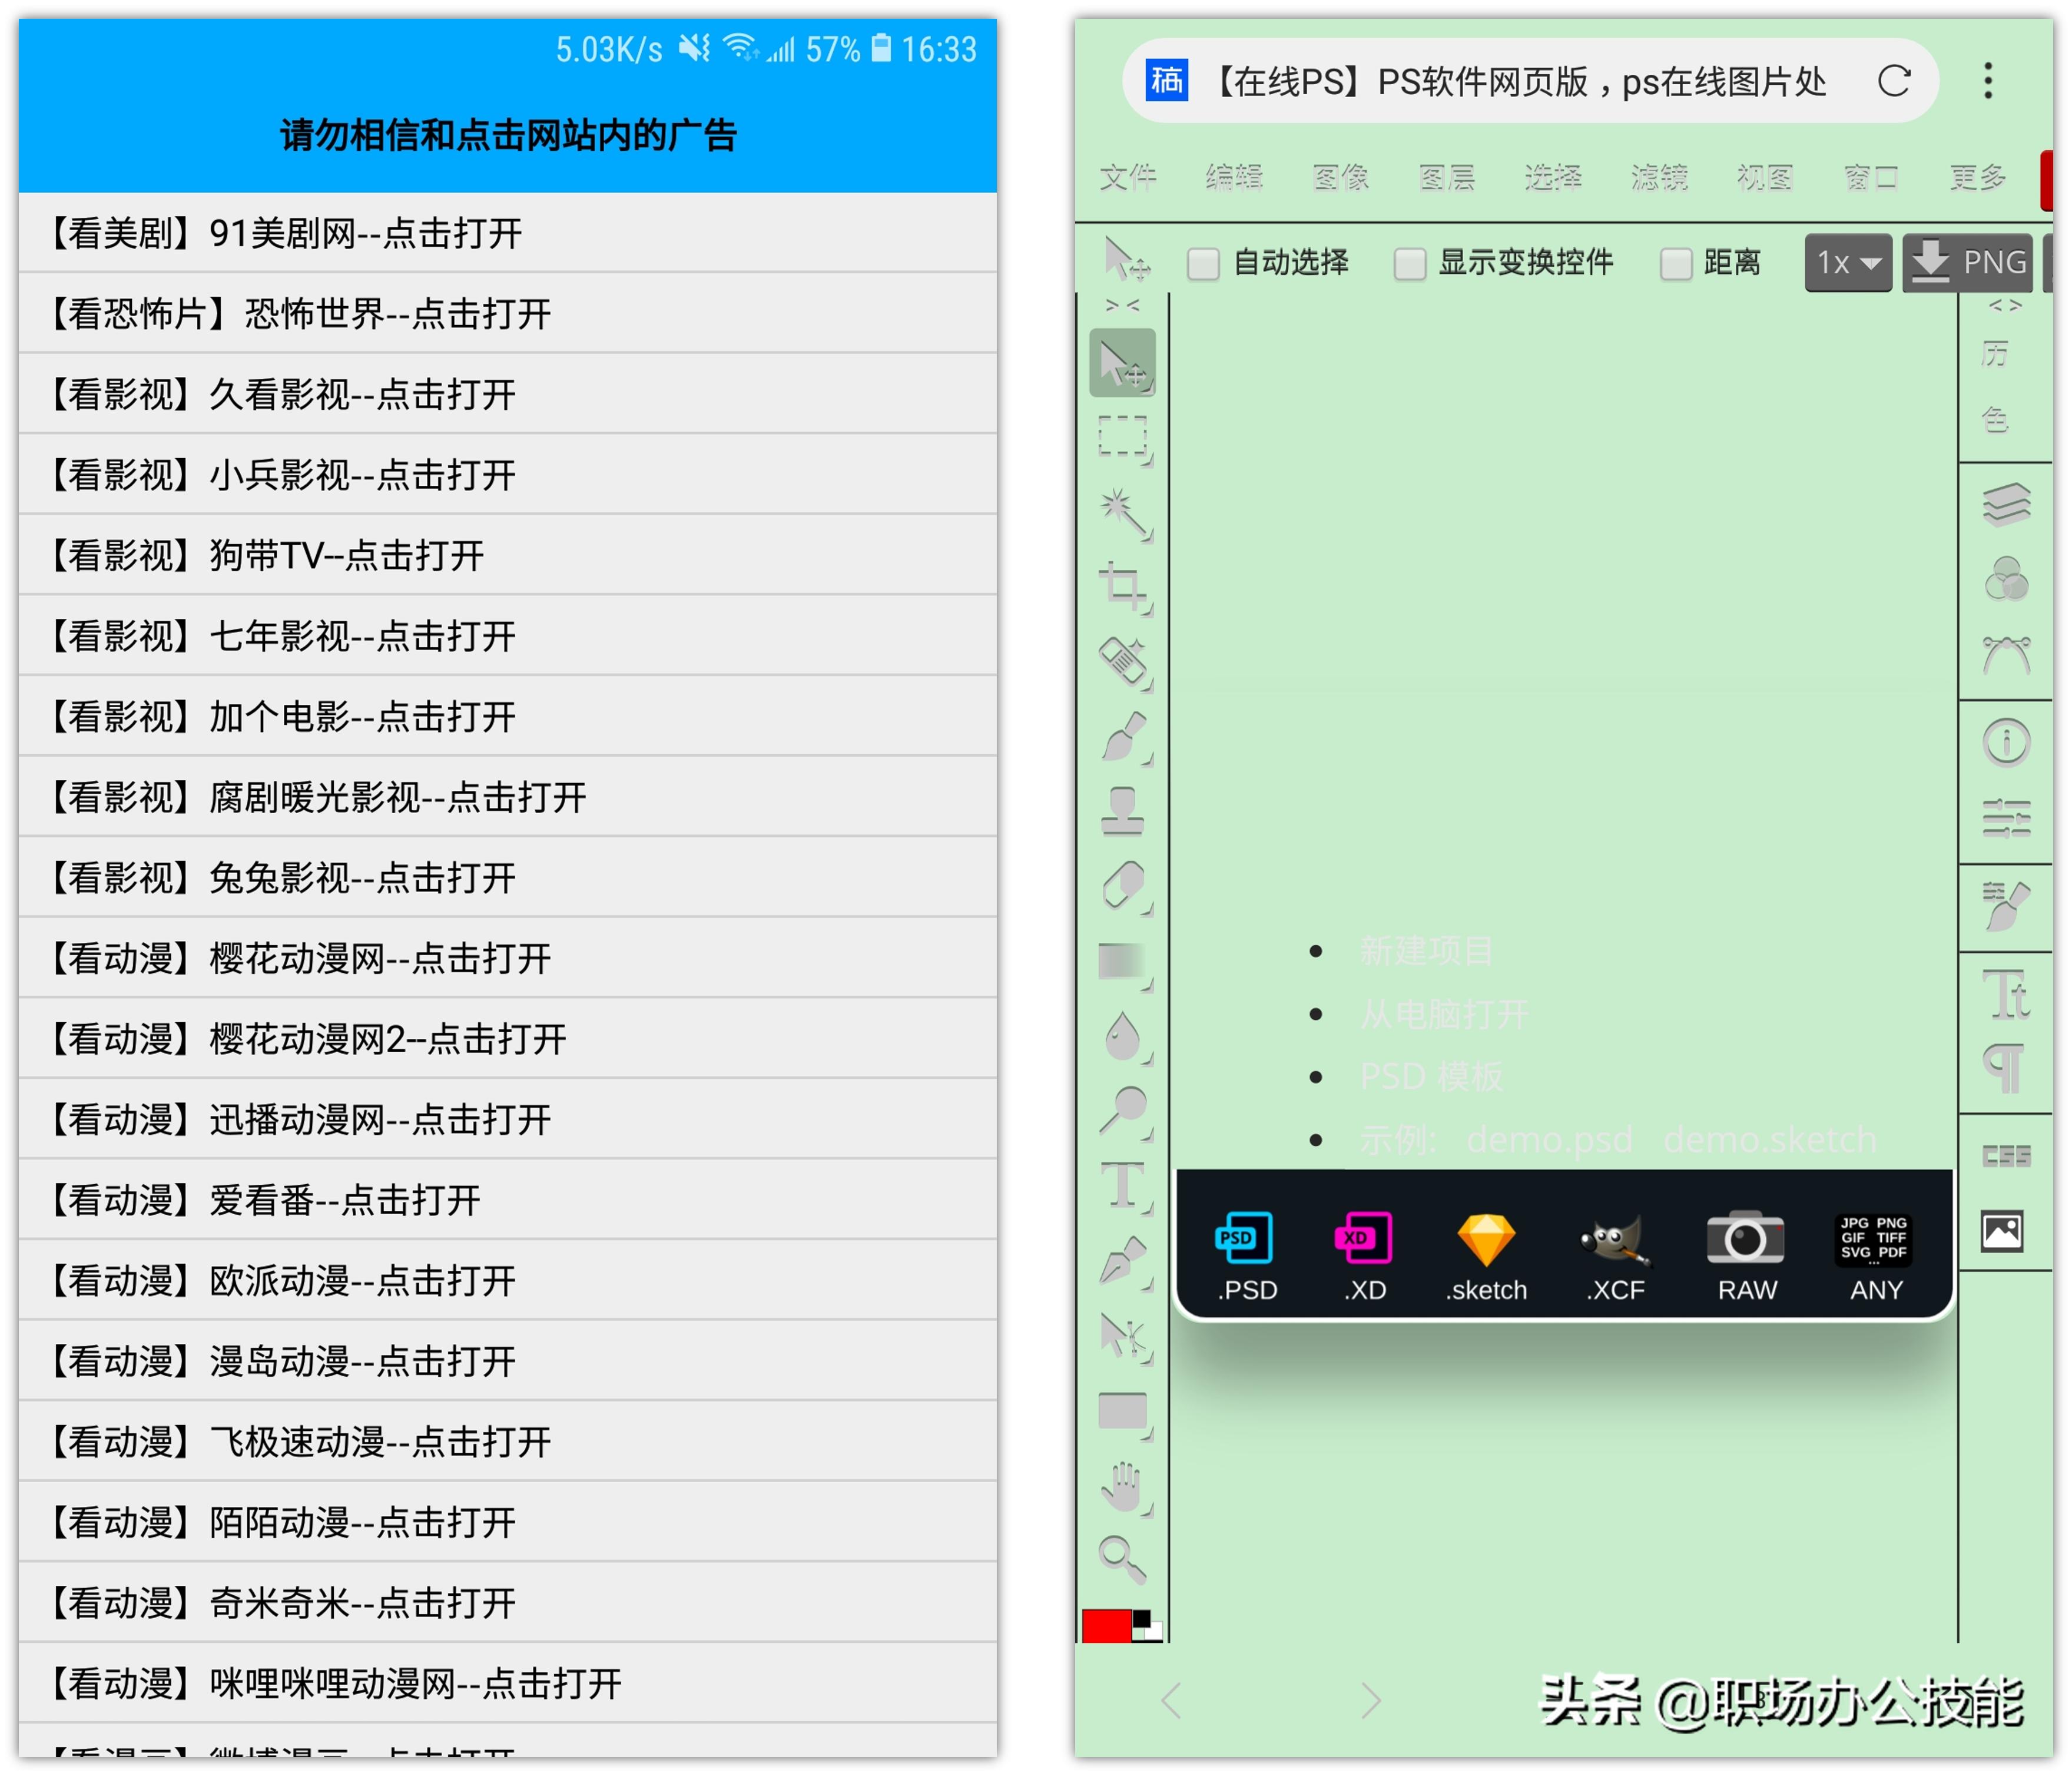Enable the 显示变换控件 checkbox
Image resolution: width=2072 pixels, height=1776 pixels.
click(x=1410, y=263)
